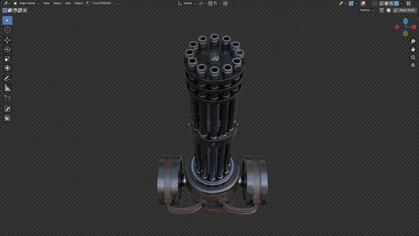Click the Apply Scale button
The width and height of the screenshot is (419, 236).
(405, 10)
